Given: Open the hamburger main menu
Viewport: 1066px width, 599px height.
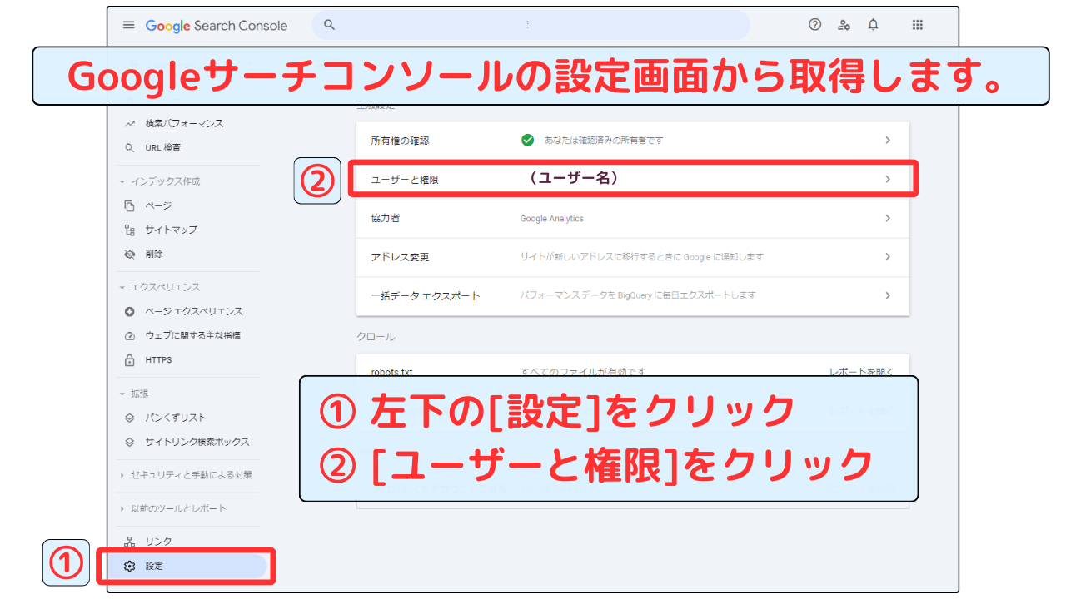Looking at the screenshot, I should point(128,25).
